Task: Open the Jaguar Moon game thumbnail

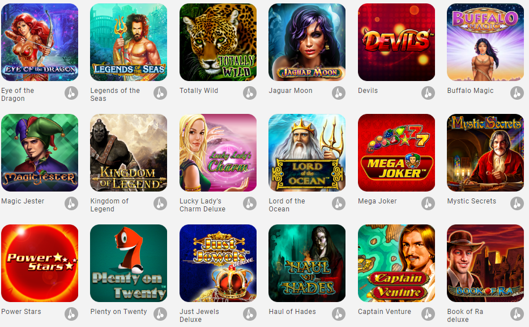Action: click(307, 42)
